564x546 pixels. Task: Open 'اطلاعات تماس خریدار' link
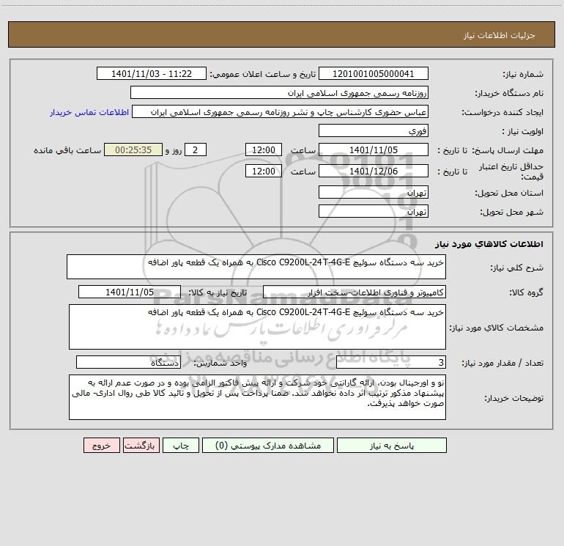89,112
